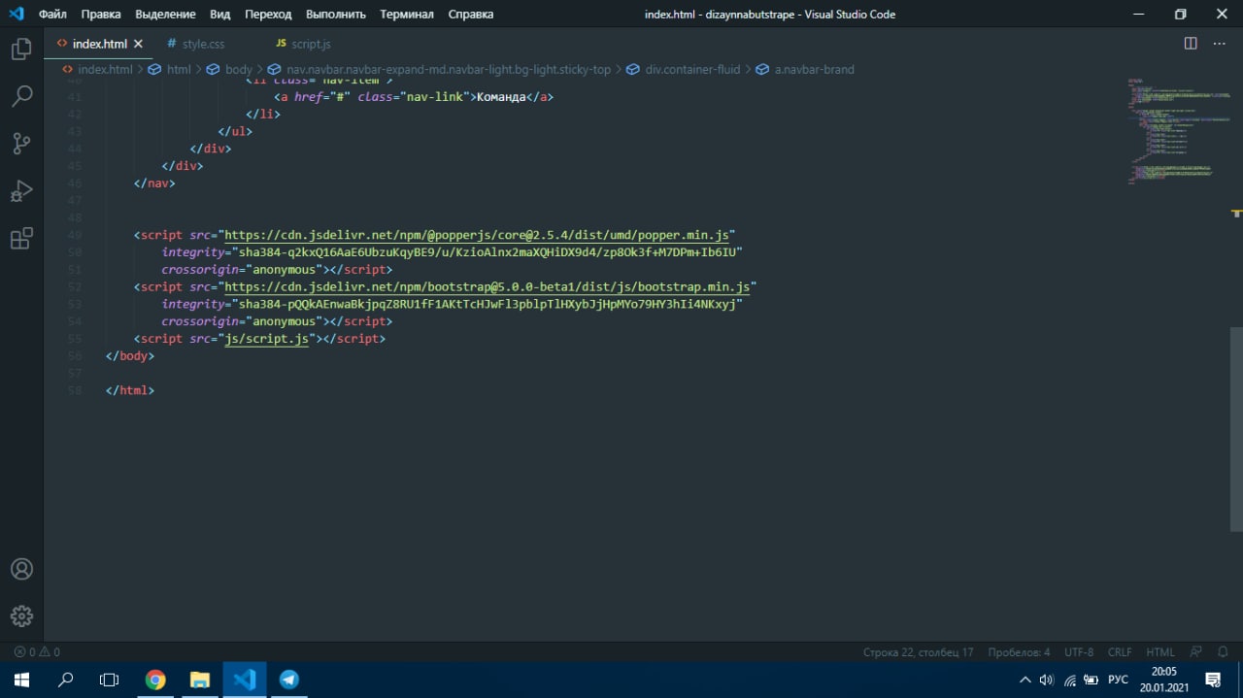
Task: Open the Выделение menu
Action: tap(165, 15)
